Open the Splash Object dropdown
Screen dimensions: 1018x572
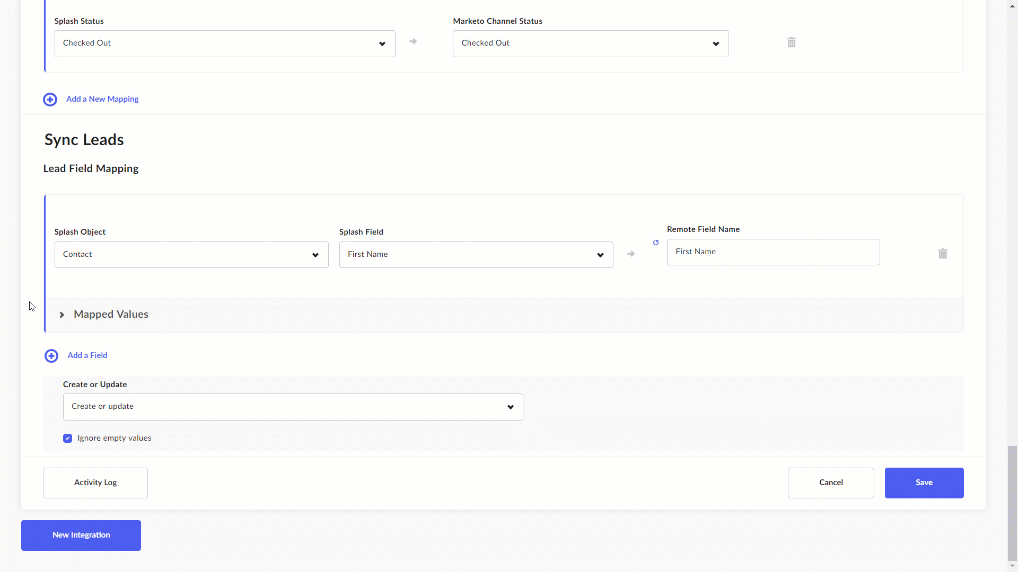pos(191,255)
